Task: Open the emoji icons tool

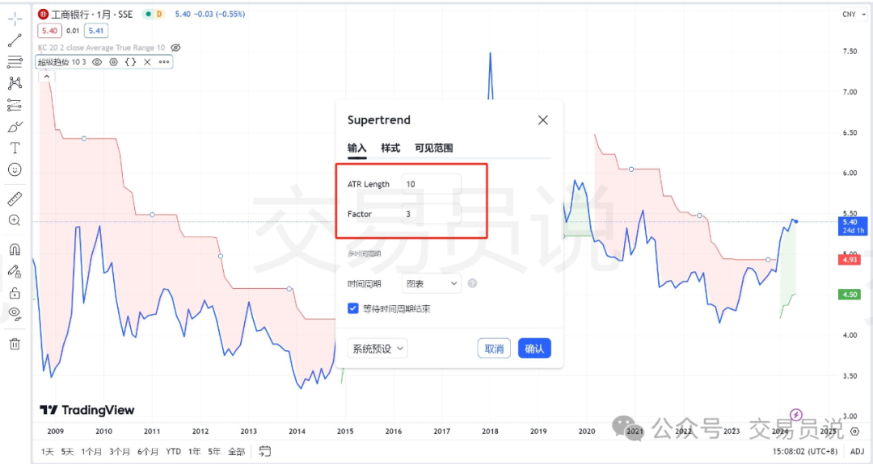Action: pyautogui.click(x=15, y=169)
